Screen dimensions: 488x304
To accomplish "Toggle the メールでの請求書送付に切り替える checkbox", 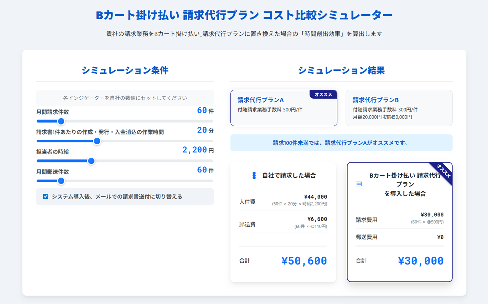I will pyautogui.click(x=46, y=196).
